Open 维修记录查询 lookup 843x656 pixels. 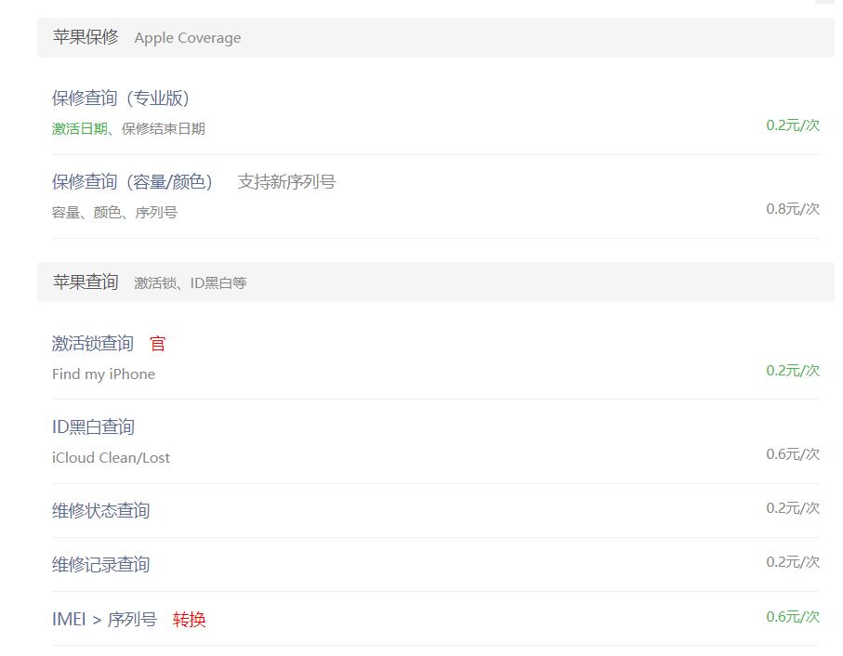click(100, 565)
